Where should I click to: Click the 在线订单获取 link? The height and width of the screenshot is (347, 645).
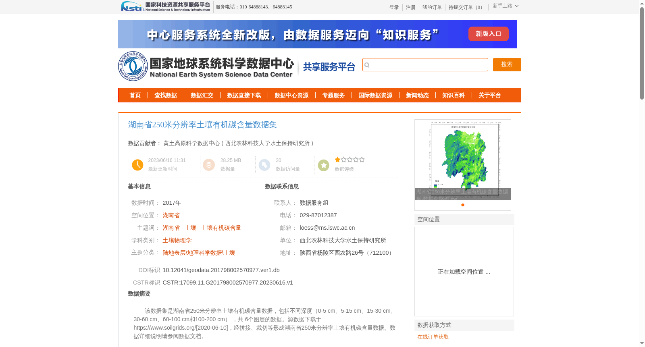(x=433, y=337)
